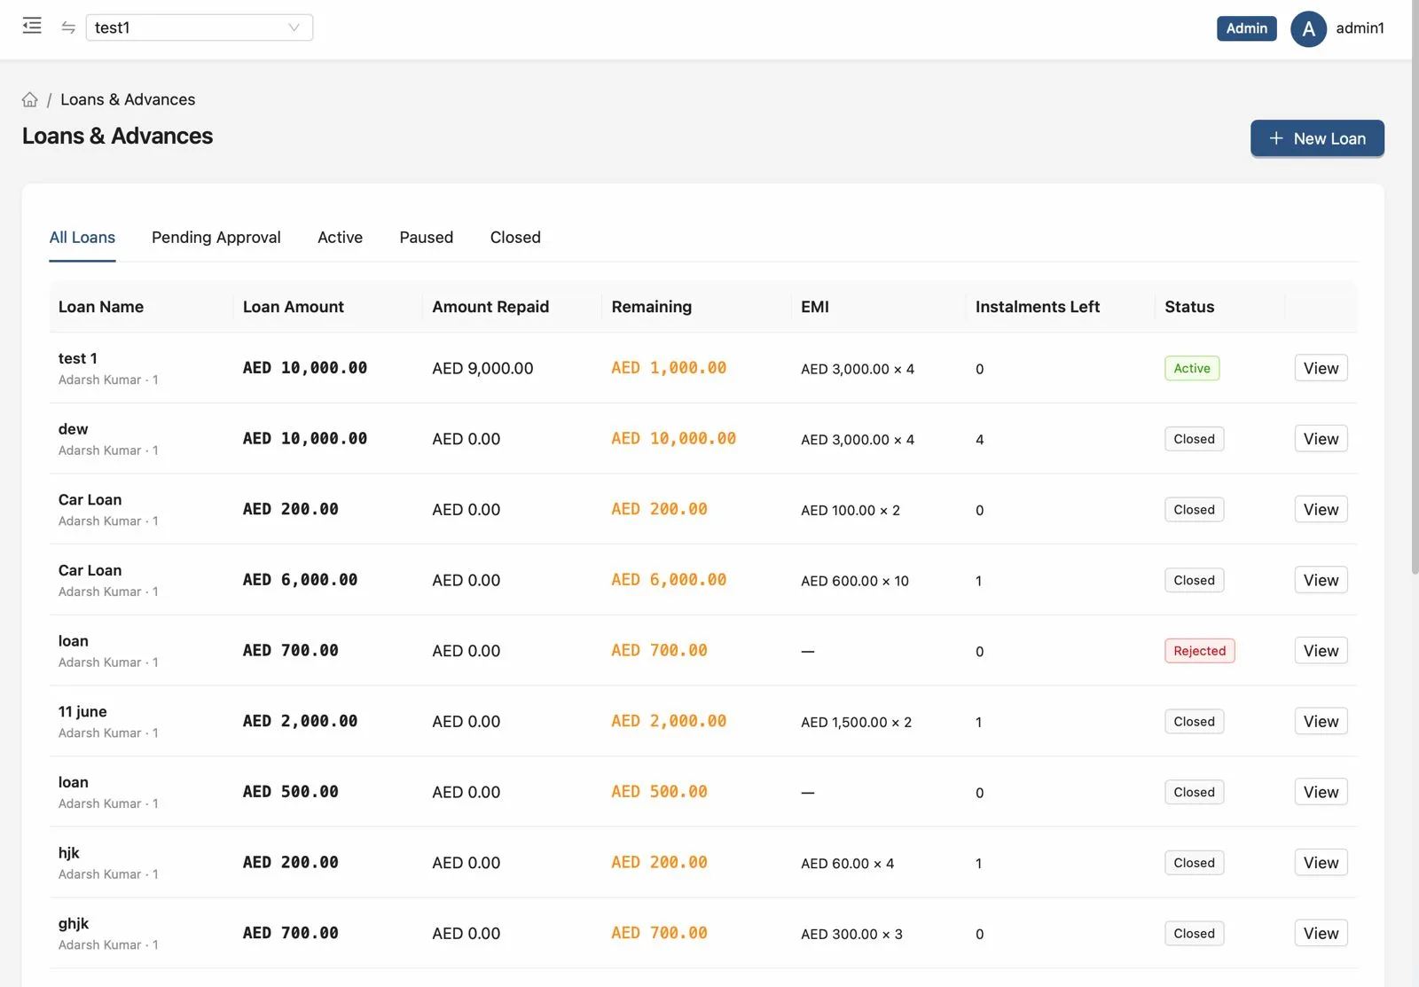Click the admin1 username label
The height and width of the screenshot is (987, 1419).
coord(1360,28)
